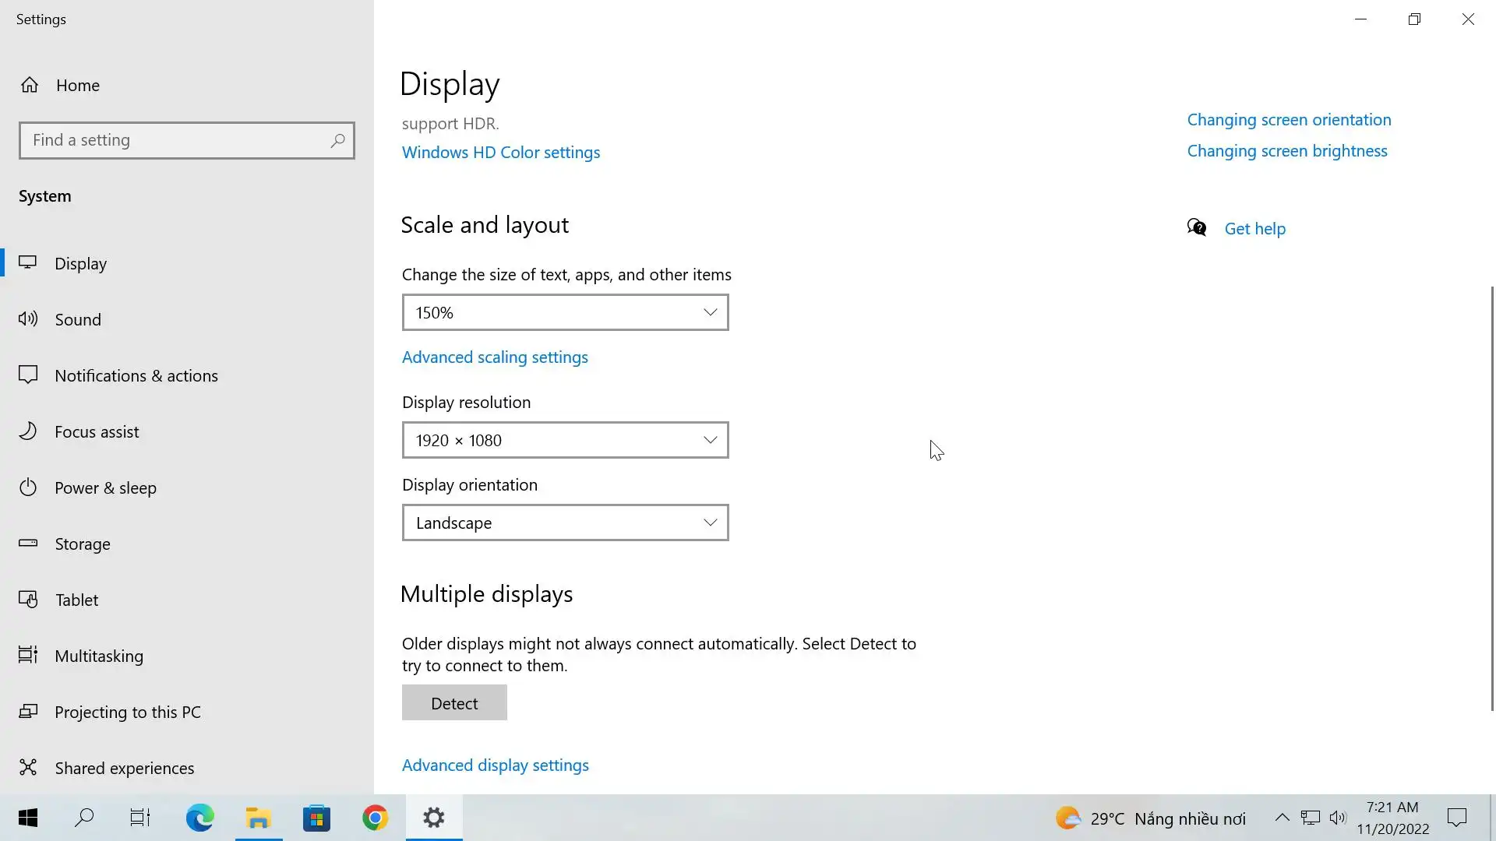Image resolution: width=1496 pixels, height=841 pixels.
Task: Click the Home icon in sidebar
Action: coord(30,85)
